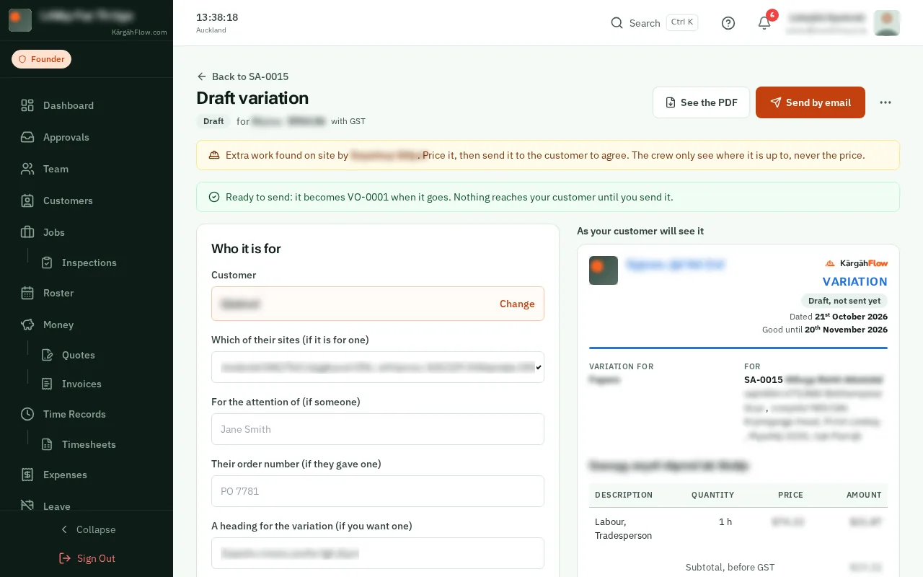
Task: Focus the attention-of name field
Action: tap(378, 429)
